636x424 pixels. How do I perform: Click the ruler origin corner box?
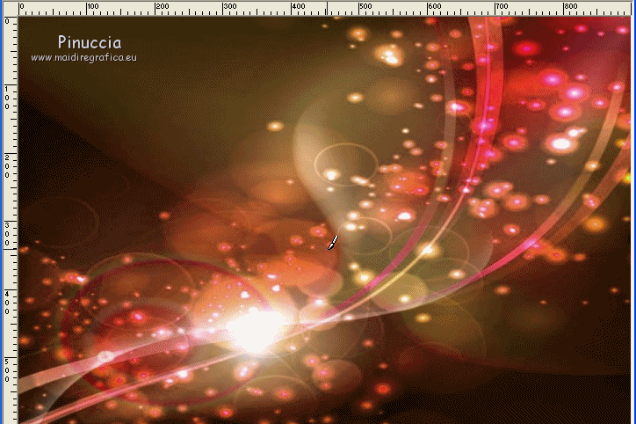pos(11,9)
